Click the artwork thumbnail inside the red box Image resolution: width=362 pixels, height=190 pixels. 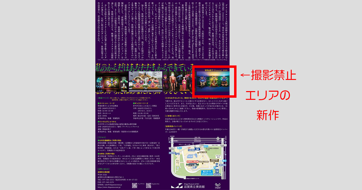213,82
